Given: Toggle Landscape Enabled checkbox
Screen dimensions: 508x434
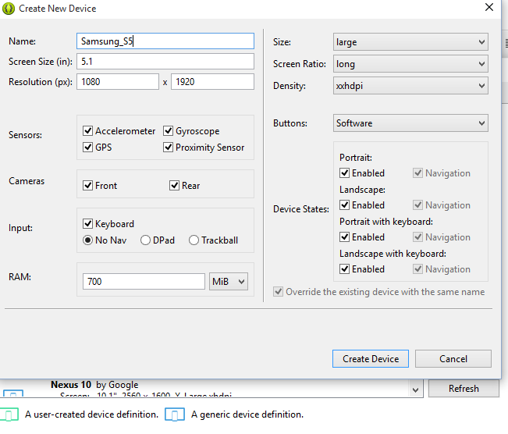Looking at the screenshot, I should (344, 205).
